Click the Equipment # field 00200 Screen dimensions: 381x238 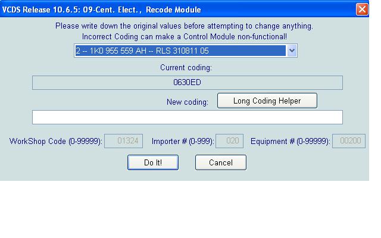coord(349,141)
